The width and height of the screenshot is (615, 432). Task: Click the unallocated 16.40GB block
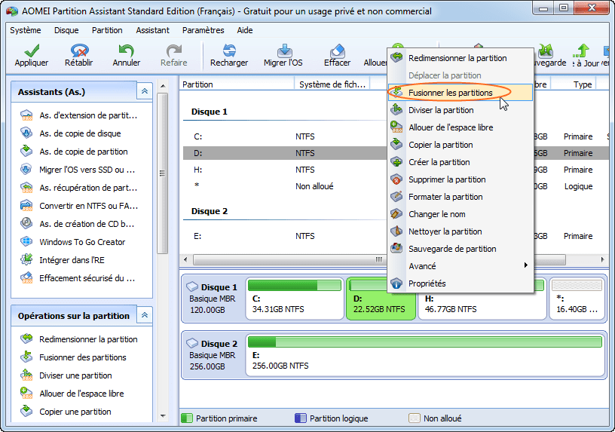coord(577,299)
